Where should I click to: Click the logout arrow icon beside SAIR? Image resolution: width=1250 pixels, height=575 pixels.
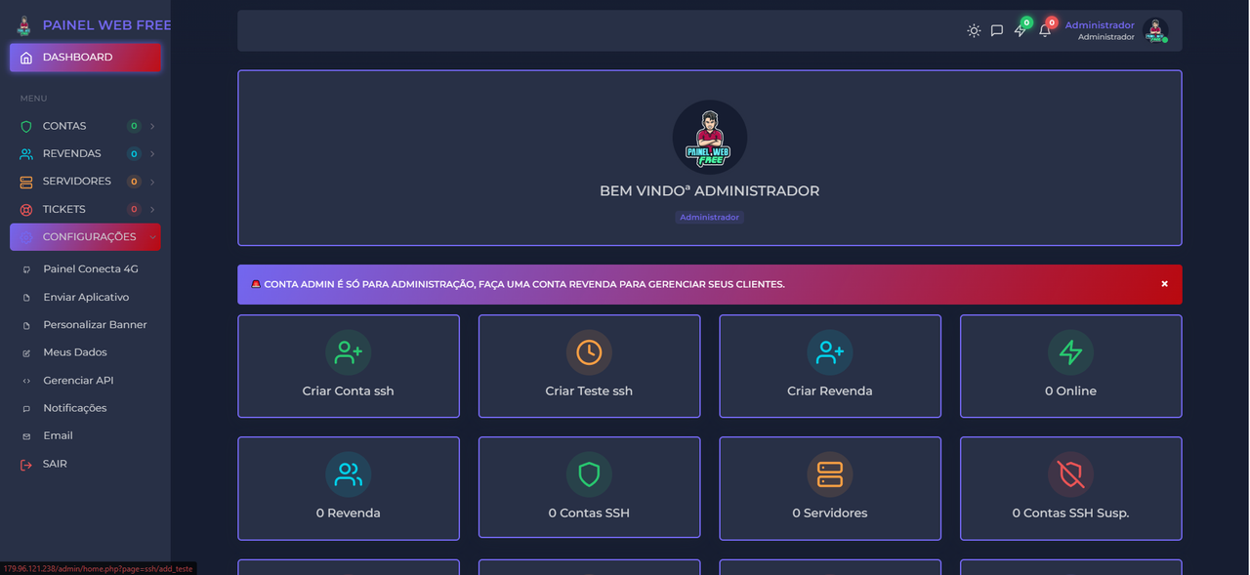click(26, 465)
